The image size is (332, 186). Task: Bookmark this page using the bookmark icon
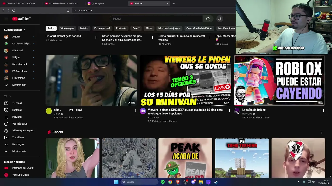(68, 10)
